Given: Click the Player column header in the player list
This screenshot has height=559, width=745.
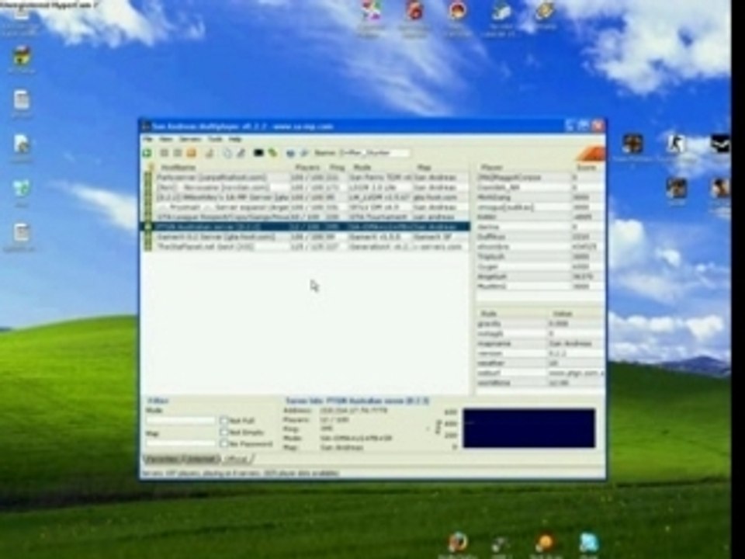Looking at the screenshot, I should [x=523, y=168].
